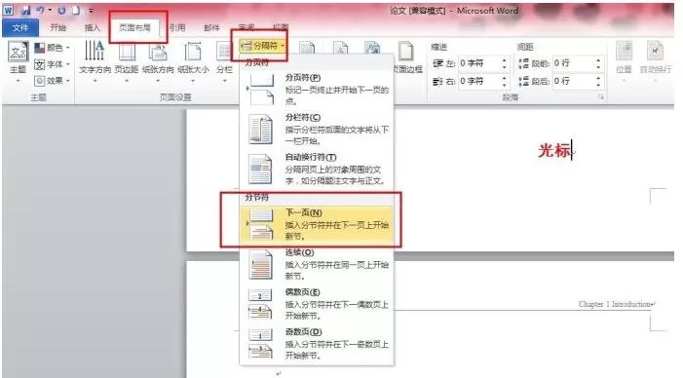Adjust the 段前 spacing spinner arrows
This screenshot has width=683, height=378.
[x=598, y=63]
